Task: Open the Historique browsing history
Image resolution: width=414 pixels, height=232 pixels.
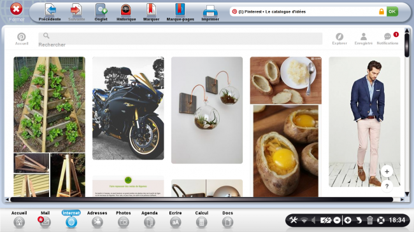Action: (126, 12)
